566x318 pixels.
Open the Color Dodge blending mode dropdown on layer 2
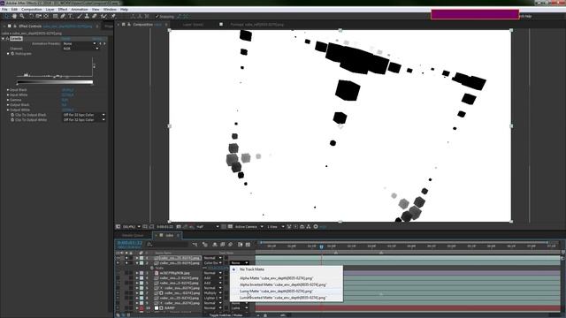tap(213, 263)
